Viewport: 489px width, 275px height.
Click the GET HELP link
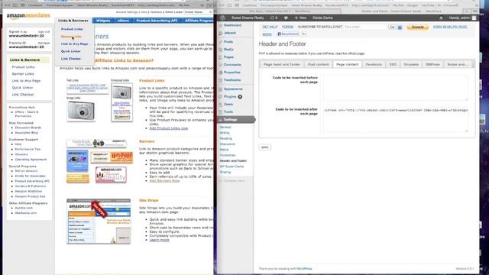270,27
